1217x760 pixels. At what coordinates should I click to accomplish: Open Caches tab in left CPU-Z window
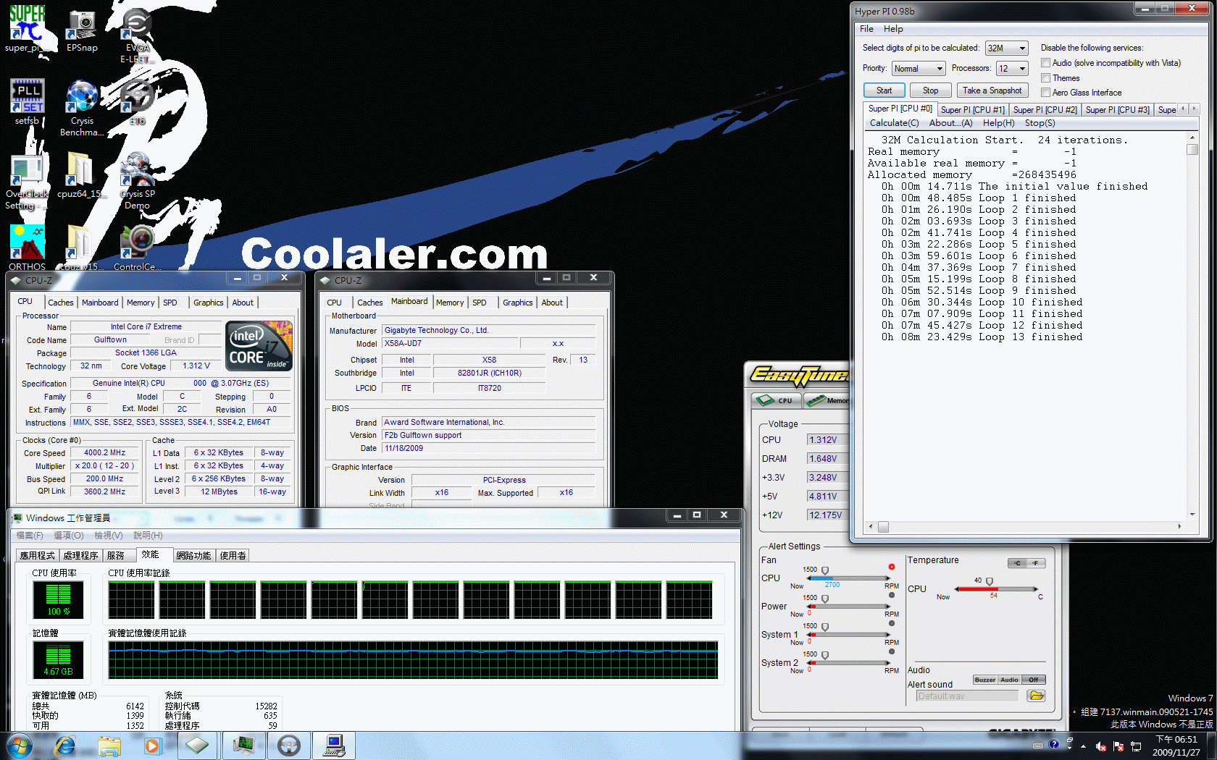point(61,303)
